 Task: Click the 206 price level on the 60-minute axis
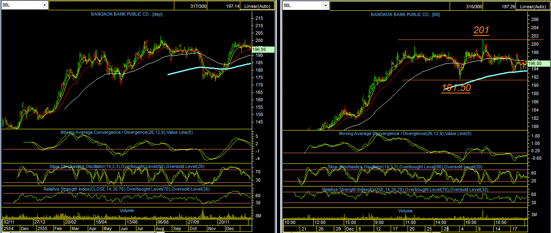coord(535,19)
